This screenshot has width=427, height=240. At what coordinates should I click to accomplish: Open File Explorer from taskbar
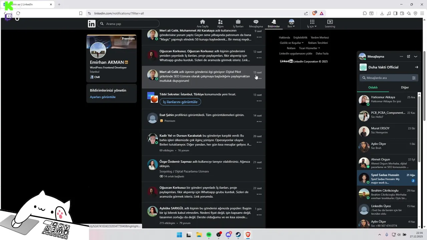199,235
